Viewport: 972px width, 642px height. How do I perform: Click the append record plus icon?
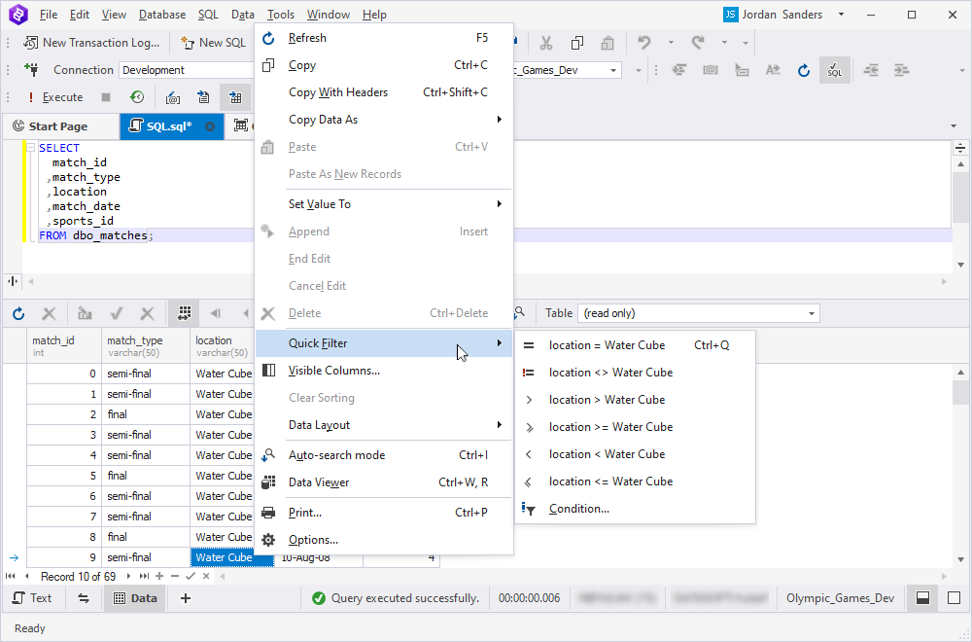point(159,576)
